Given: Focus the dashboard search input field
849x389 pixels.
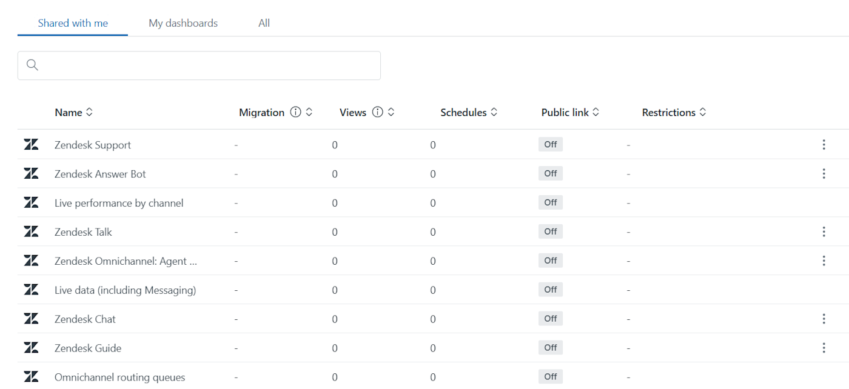Looking at the screenshot, I should (x=199, y=65).
